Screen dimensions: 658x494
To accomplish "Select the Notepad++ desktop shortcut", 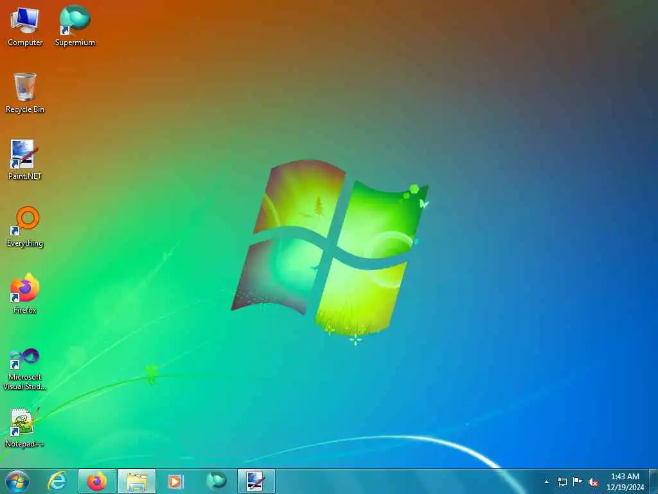I will coord(25,428).
